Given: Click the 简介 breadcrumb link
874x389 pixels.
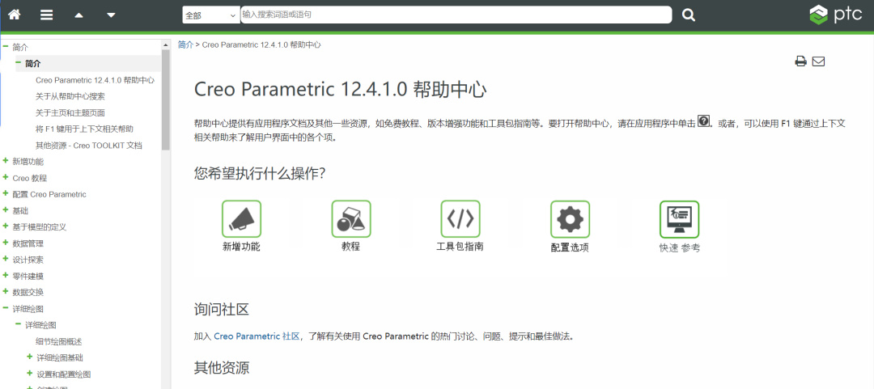Looking at the screenshot, I should coord(185,44).
